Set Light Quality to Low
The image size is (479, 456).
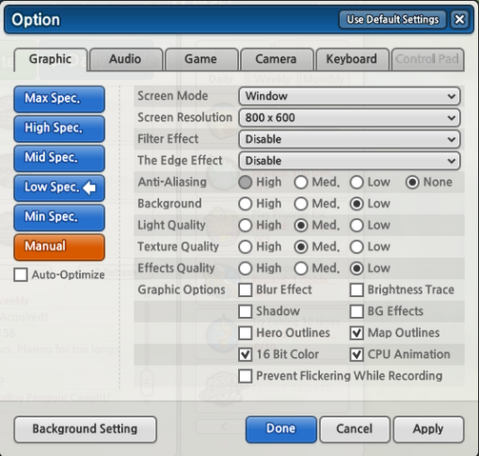[x=356, y=226]
